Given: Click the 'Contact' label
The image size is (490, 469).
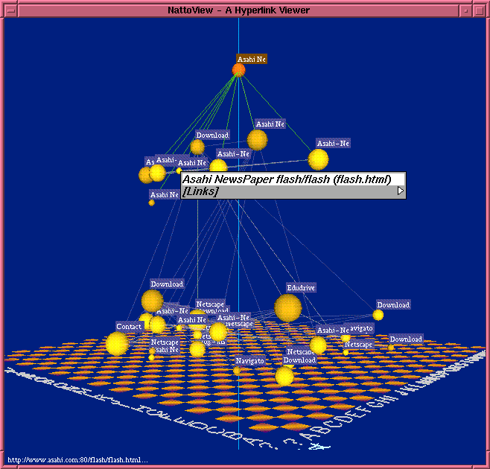Looking at the screenshot, I should [129, 327].
